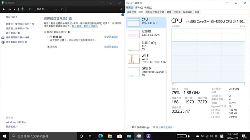250x140 pixels.
Task: Click the CPU usage graph
Action: click(208, 55)
